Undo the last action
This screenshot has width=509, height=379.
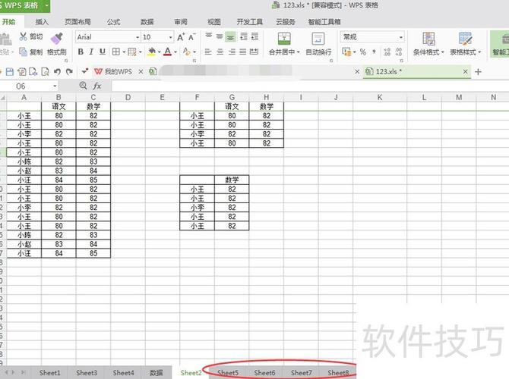57,71
